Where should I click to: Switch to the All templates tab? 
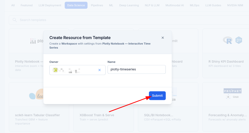click(13, 5)
